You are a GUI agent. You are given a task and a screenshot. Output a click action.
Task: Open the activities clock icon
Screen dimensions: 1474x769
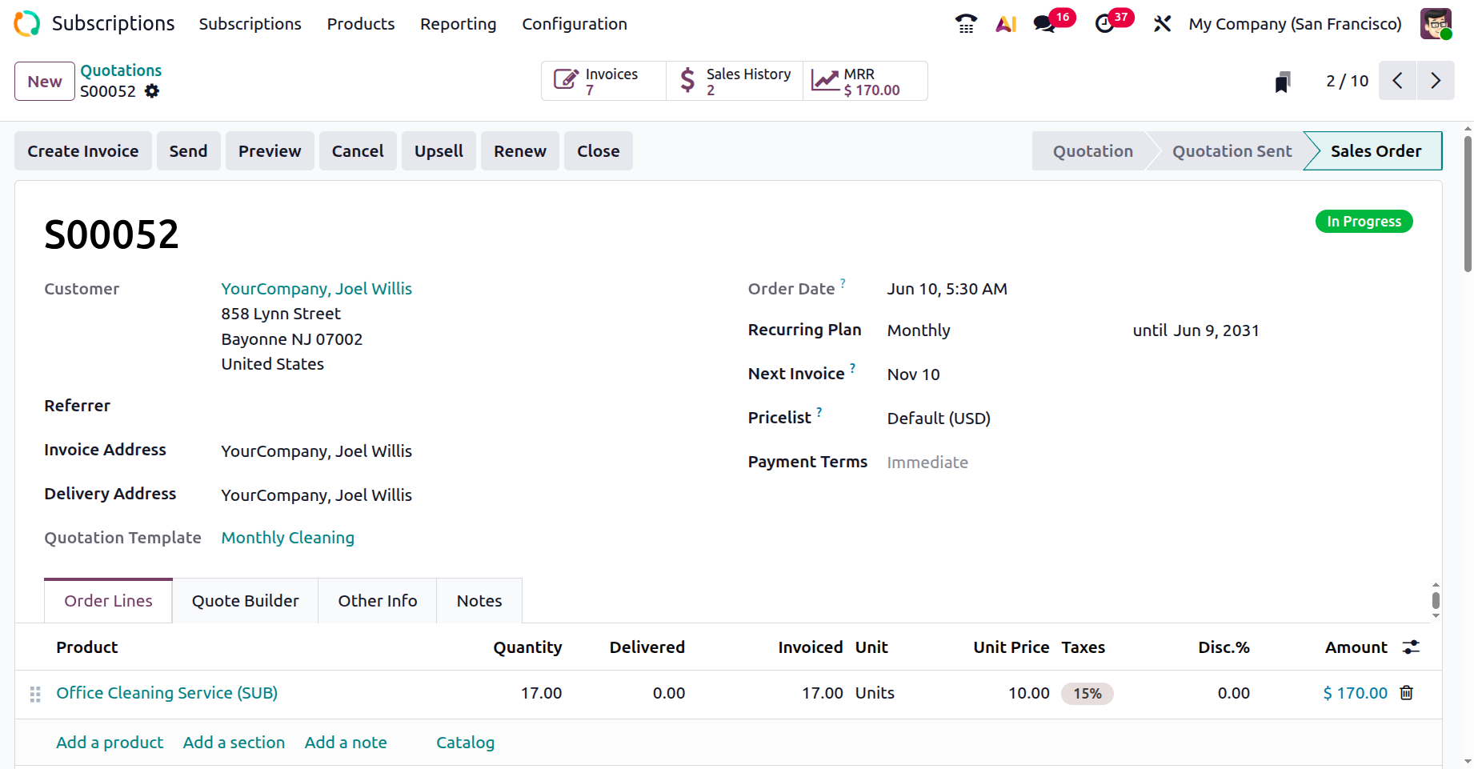tap(1104, 24)
